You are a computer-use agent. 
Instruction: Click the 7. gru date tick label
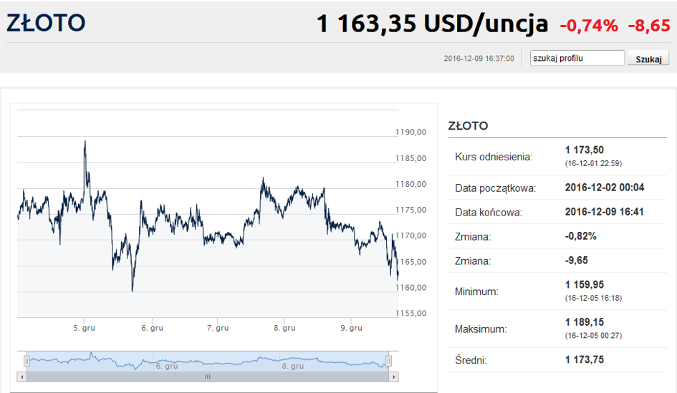point(218,328)
